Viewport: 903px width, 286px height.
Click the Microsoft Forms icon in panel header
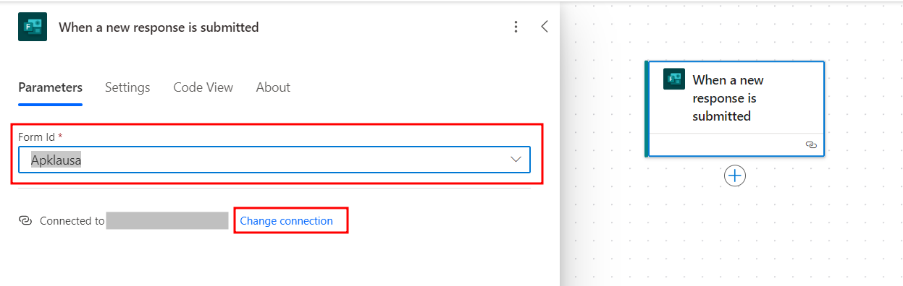click(x=33, y=27)
